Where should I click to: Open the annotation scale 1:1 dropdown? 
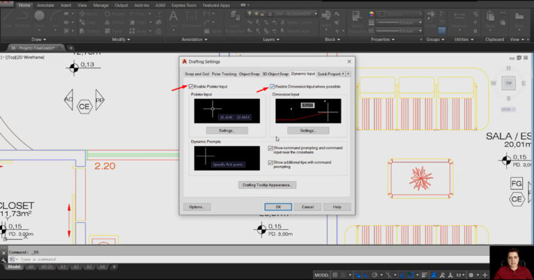[x=461, y=275]
